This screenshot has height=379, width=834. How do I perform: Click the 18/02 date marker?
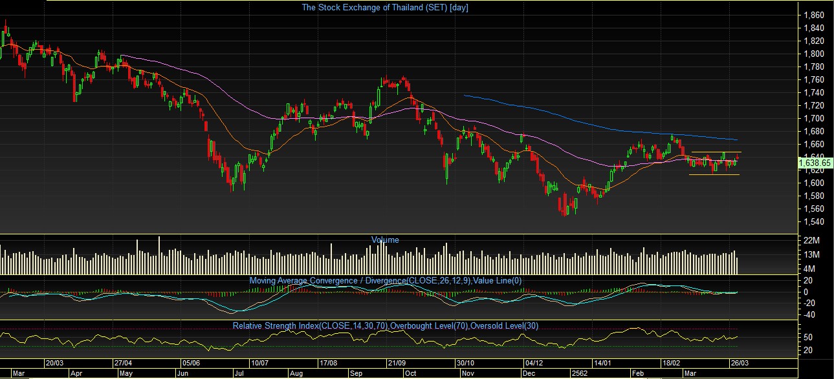pyautogui.click(x=671, y=363)
